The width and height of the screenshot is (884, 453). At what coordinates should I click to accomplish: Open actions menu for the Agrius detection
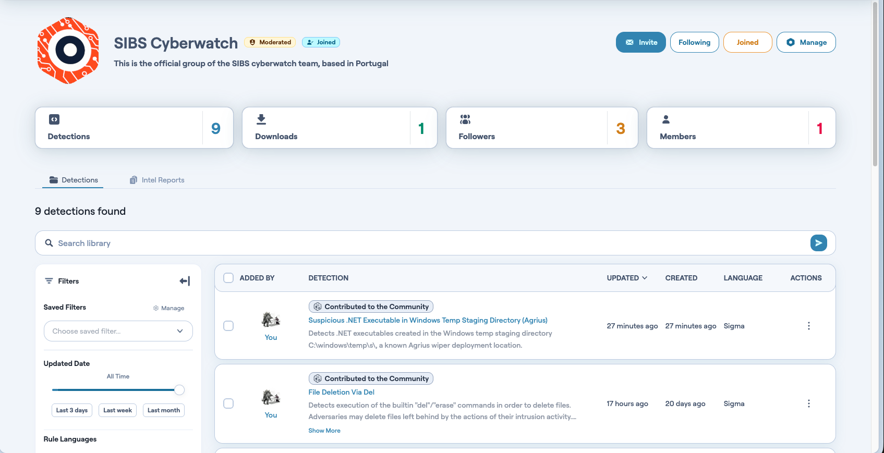tap(809, 326)
